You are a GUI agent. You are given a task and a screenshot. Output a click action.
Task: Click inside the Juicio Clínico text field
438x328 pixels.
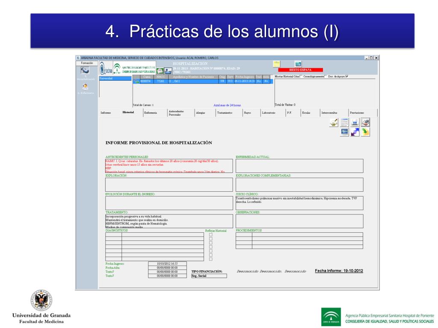[299, 203]
